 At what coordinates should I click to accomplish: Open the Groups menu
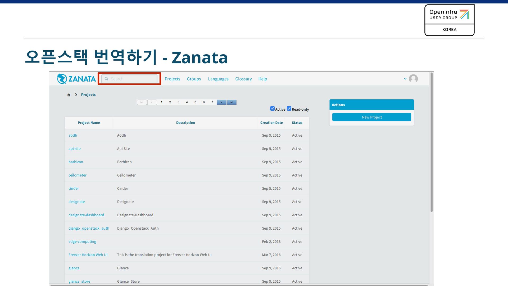[x=194, y=79]
